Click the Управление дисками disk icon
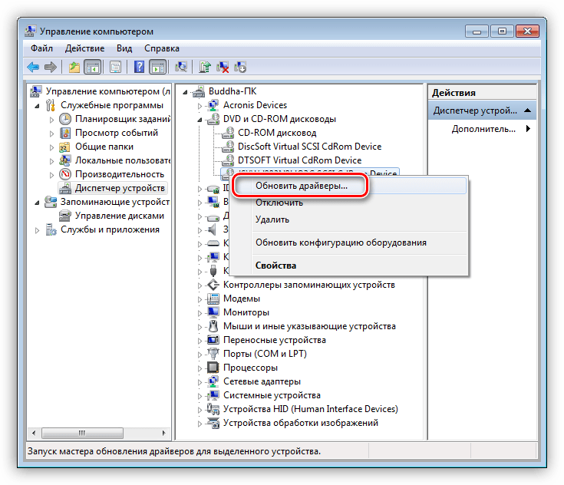 point(65,216)
